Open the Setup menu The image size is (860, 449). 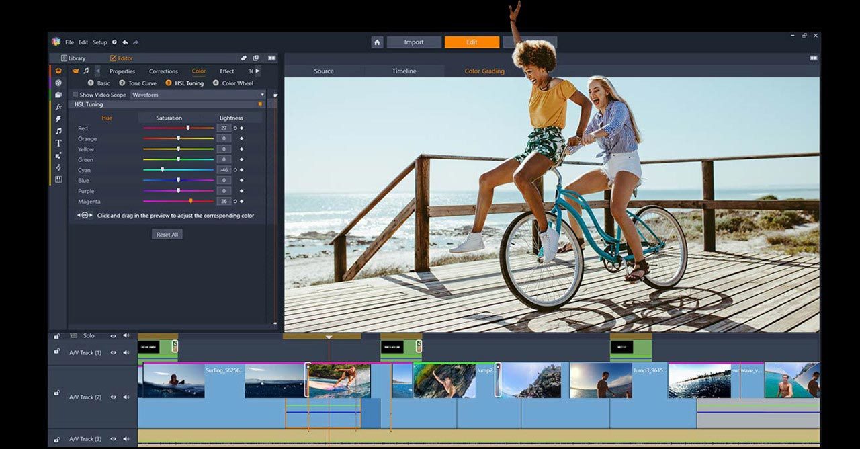tap(99, 42)
